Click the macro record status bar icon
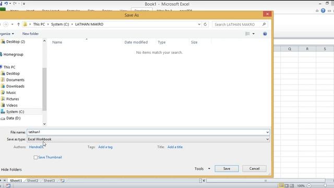 (x=8, y=186)
